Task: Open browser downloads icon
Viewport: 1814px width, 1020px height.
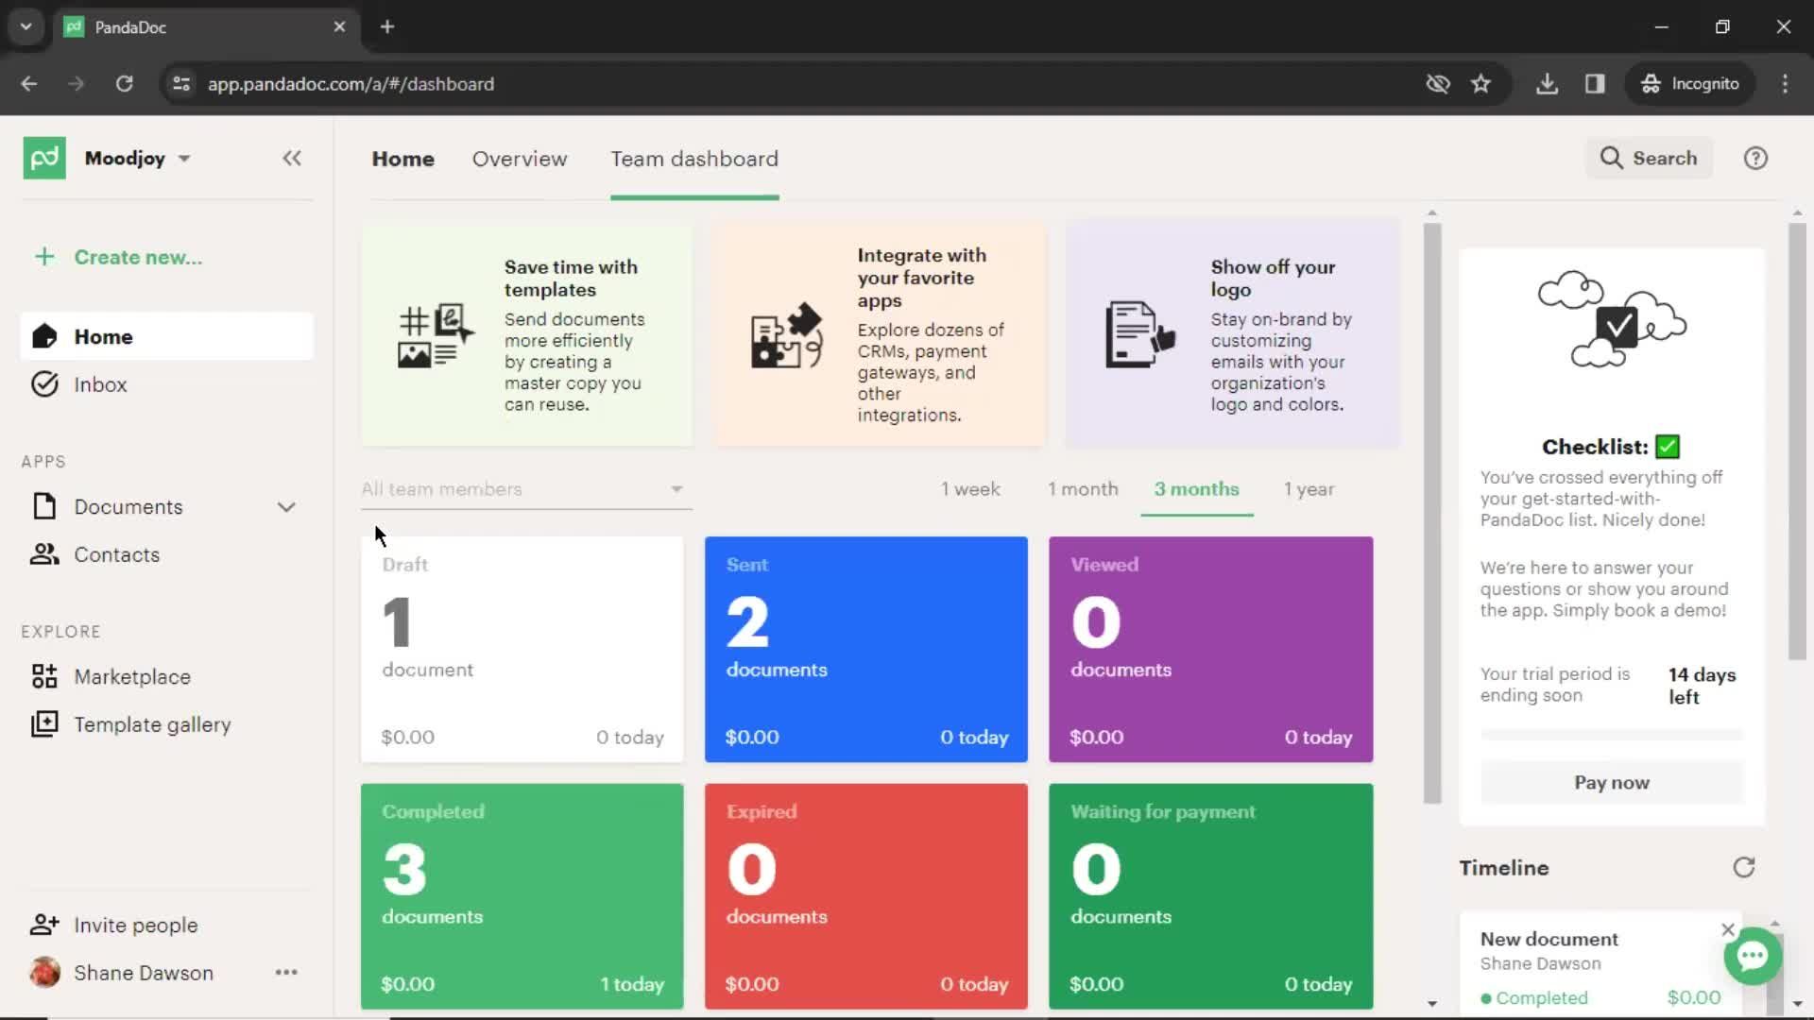Action: pos(1547,83)
